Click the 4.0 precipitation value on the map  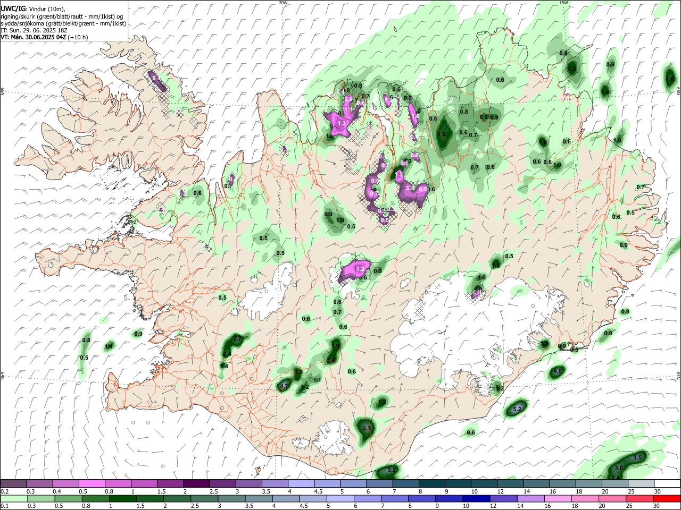[558, 371]
